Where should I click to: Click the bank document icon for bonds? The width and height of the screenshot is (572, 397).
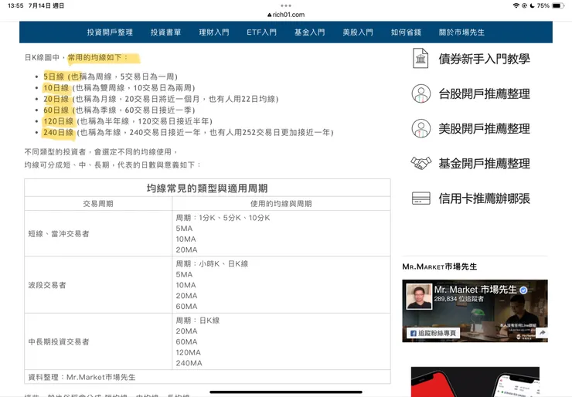420,59
